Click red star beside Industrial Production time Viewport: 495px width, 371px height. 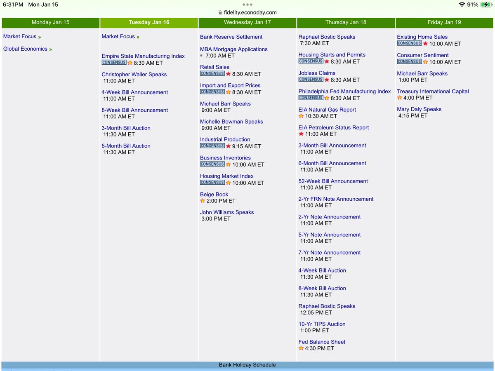tap(228, 146)
